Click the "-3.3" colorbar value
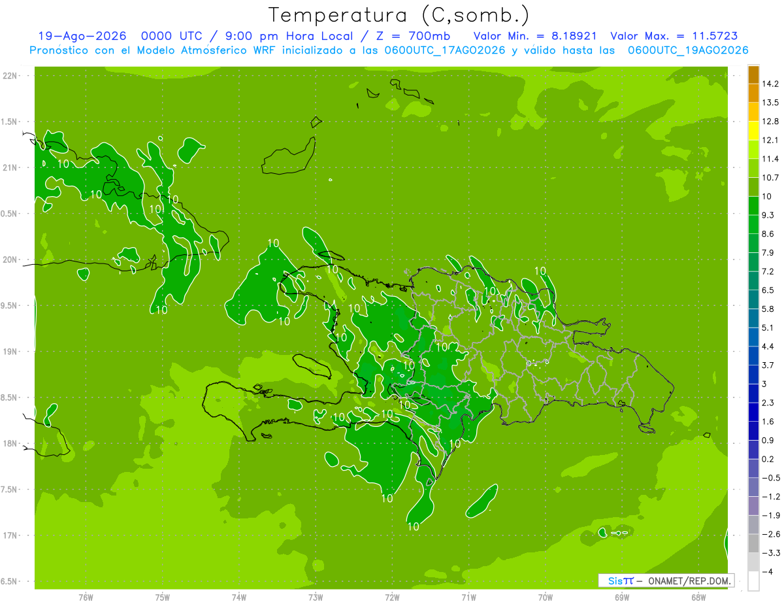This screenshot has width=784, height=606. (x=771, y=553)
